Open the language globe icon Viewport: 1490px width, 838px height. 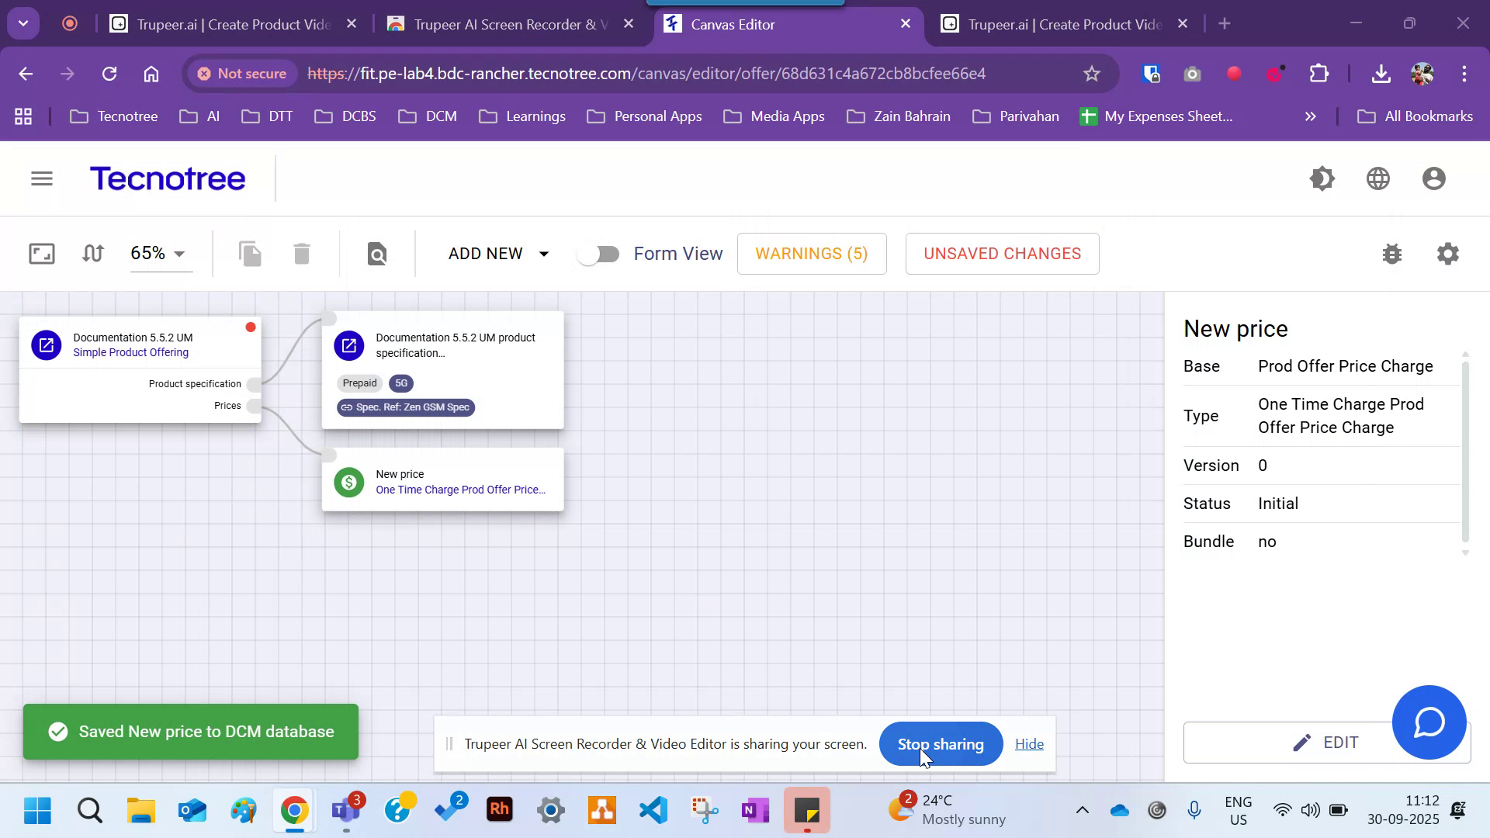point(1377,178)
